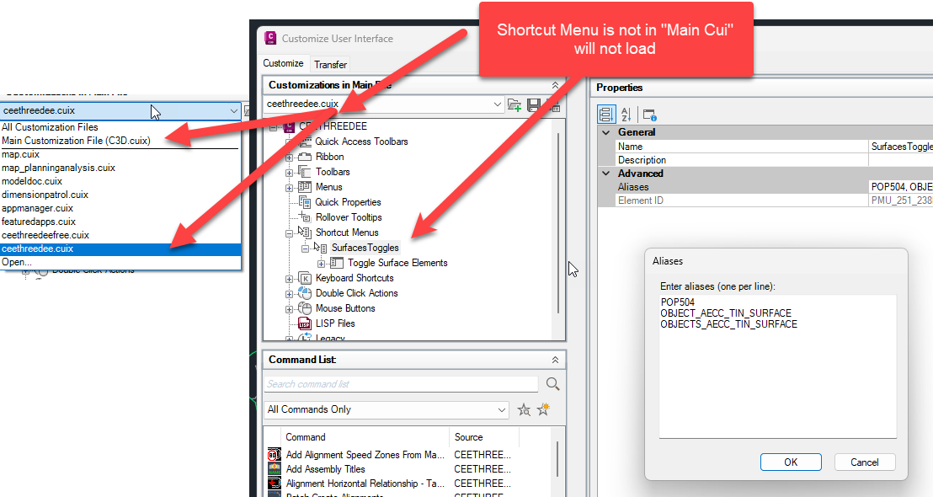The image size is (933, 497).
Task: Select dimensionpatrol.cuix in the dropdown list
Action: click(x=120, y=195)
